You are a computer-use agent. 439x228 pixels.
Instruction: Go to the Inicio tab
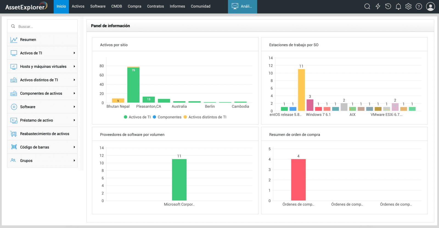click(61, 6)
